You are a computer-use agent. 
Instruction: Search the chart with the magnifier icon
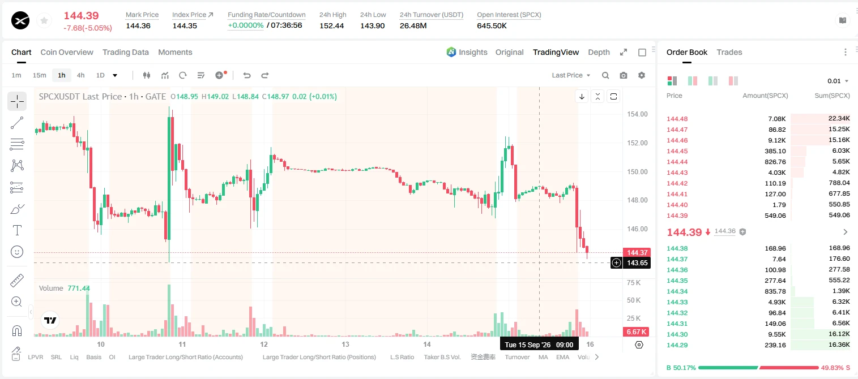tap(605, 75)
